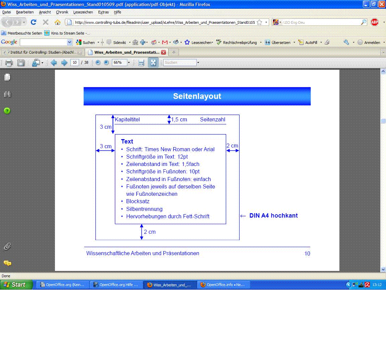This screenshot has height=343, width=386.
Task: Save a copy of the PDF document
Action: tap(21, 63)
